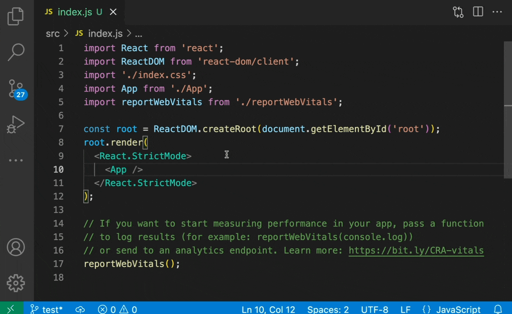Open the editor More Actions menu

click(497, 12)
